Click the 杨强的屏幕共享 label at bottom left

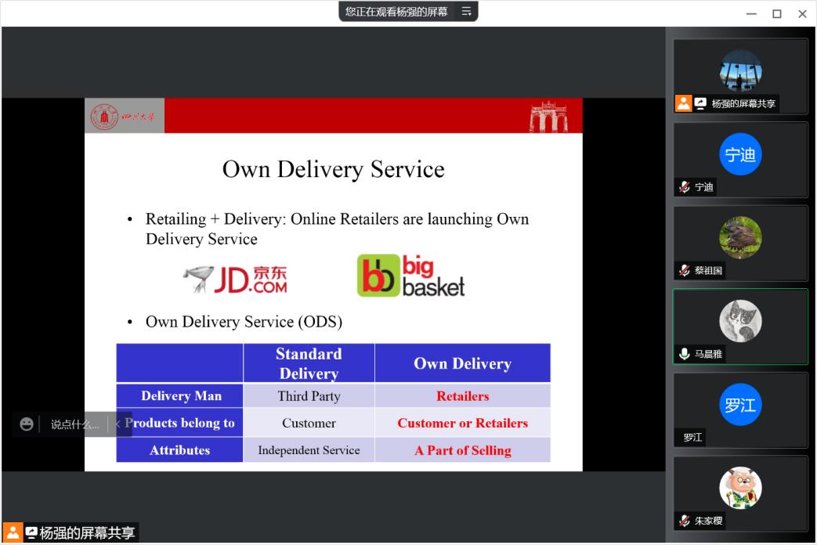coord(86,533)
